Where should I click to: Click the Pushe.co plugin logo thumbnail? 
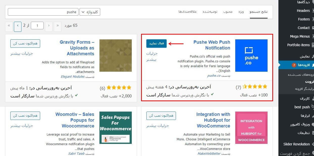[x=251, y=56]
